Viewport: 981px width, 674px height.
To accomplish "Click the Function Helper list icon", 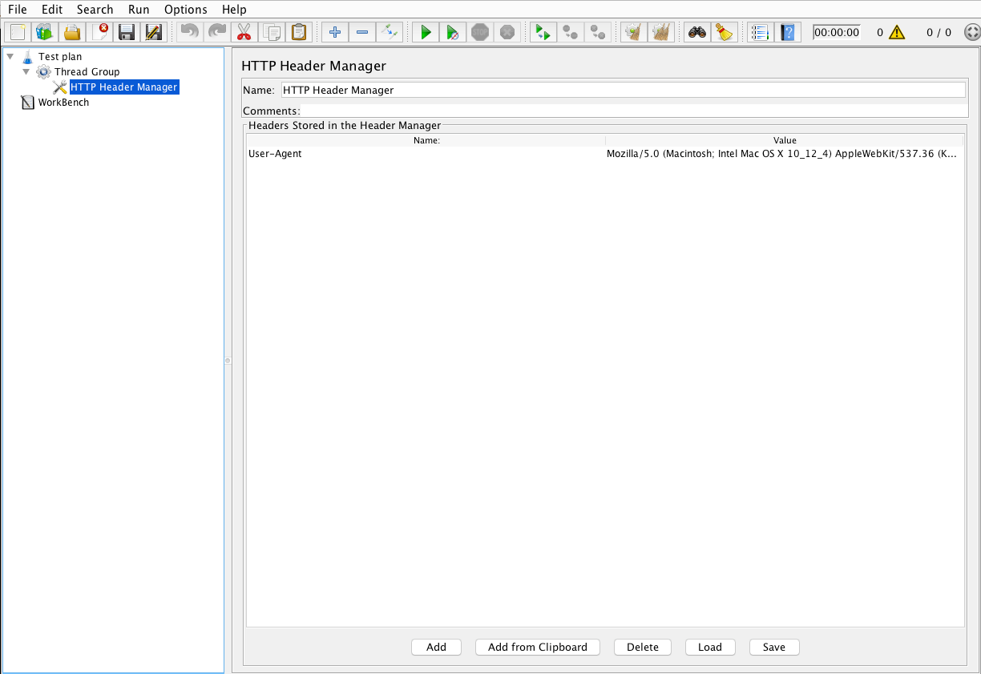I will point(759,33).
